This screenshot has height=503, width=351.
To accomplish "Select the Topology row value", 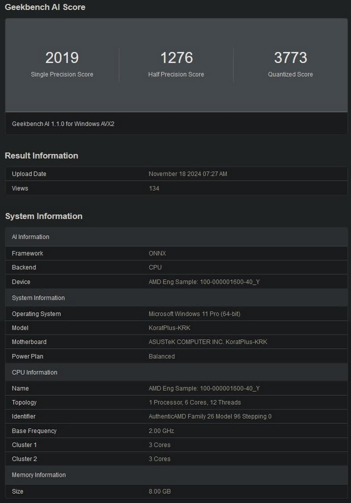I will pos(195,402).
